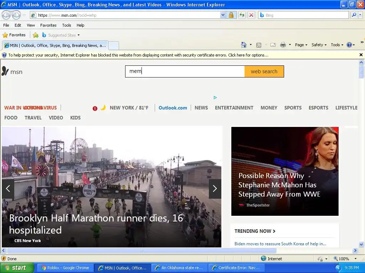Click the browser Forward arrow button
Image resolution: width=365 pixels, height=273 pixels.
point(16,15)
